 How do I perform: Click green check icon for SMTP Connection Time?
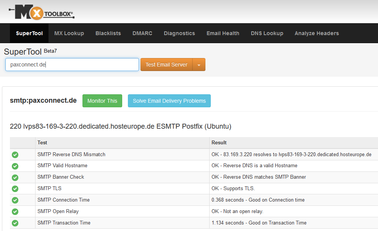(15, 200)
